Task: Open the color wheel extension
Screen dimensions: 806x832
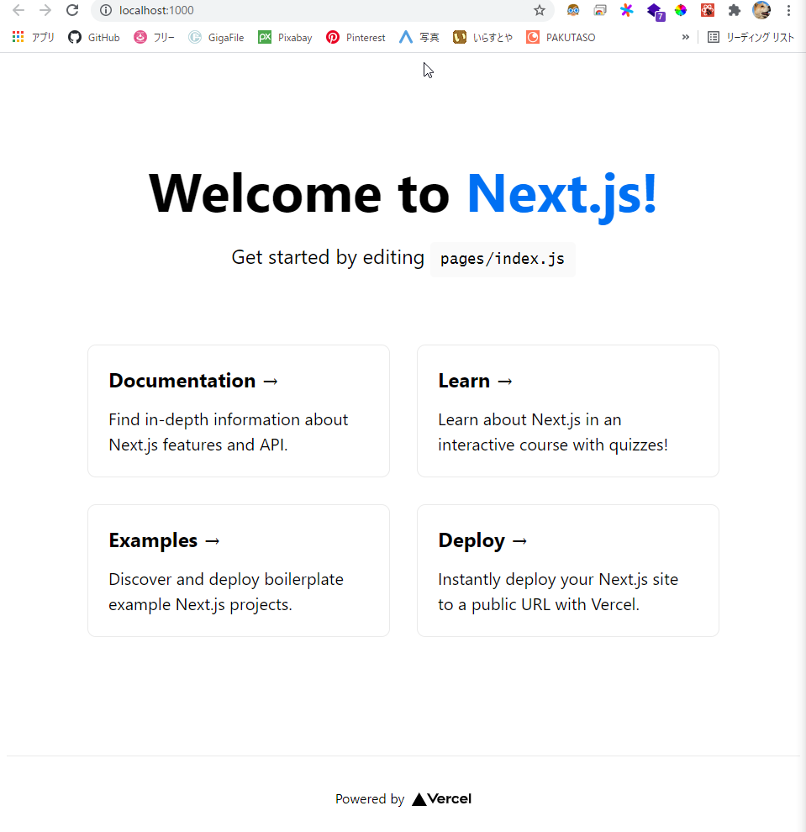Action: point(680,10)
